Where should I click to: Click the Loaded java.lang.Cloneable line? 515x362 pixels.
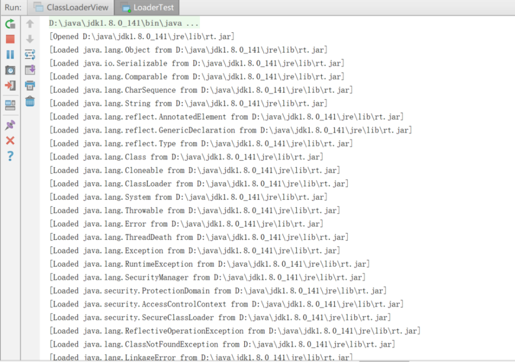pos(195,170)
